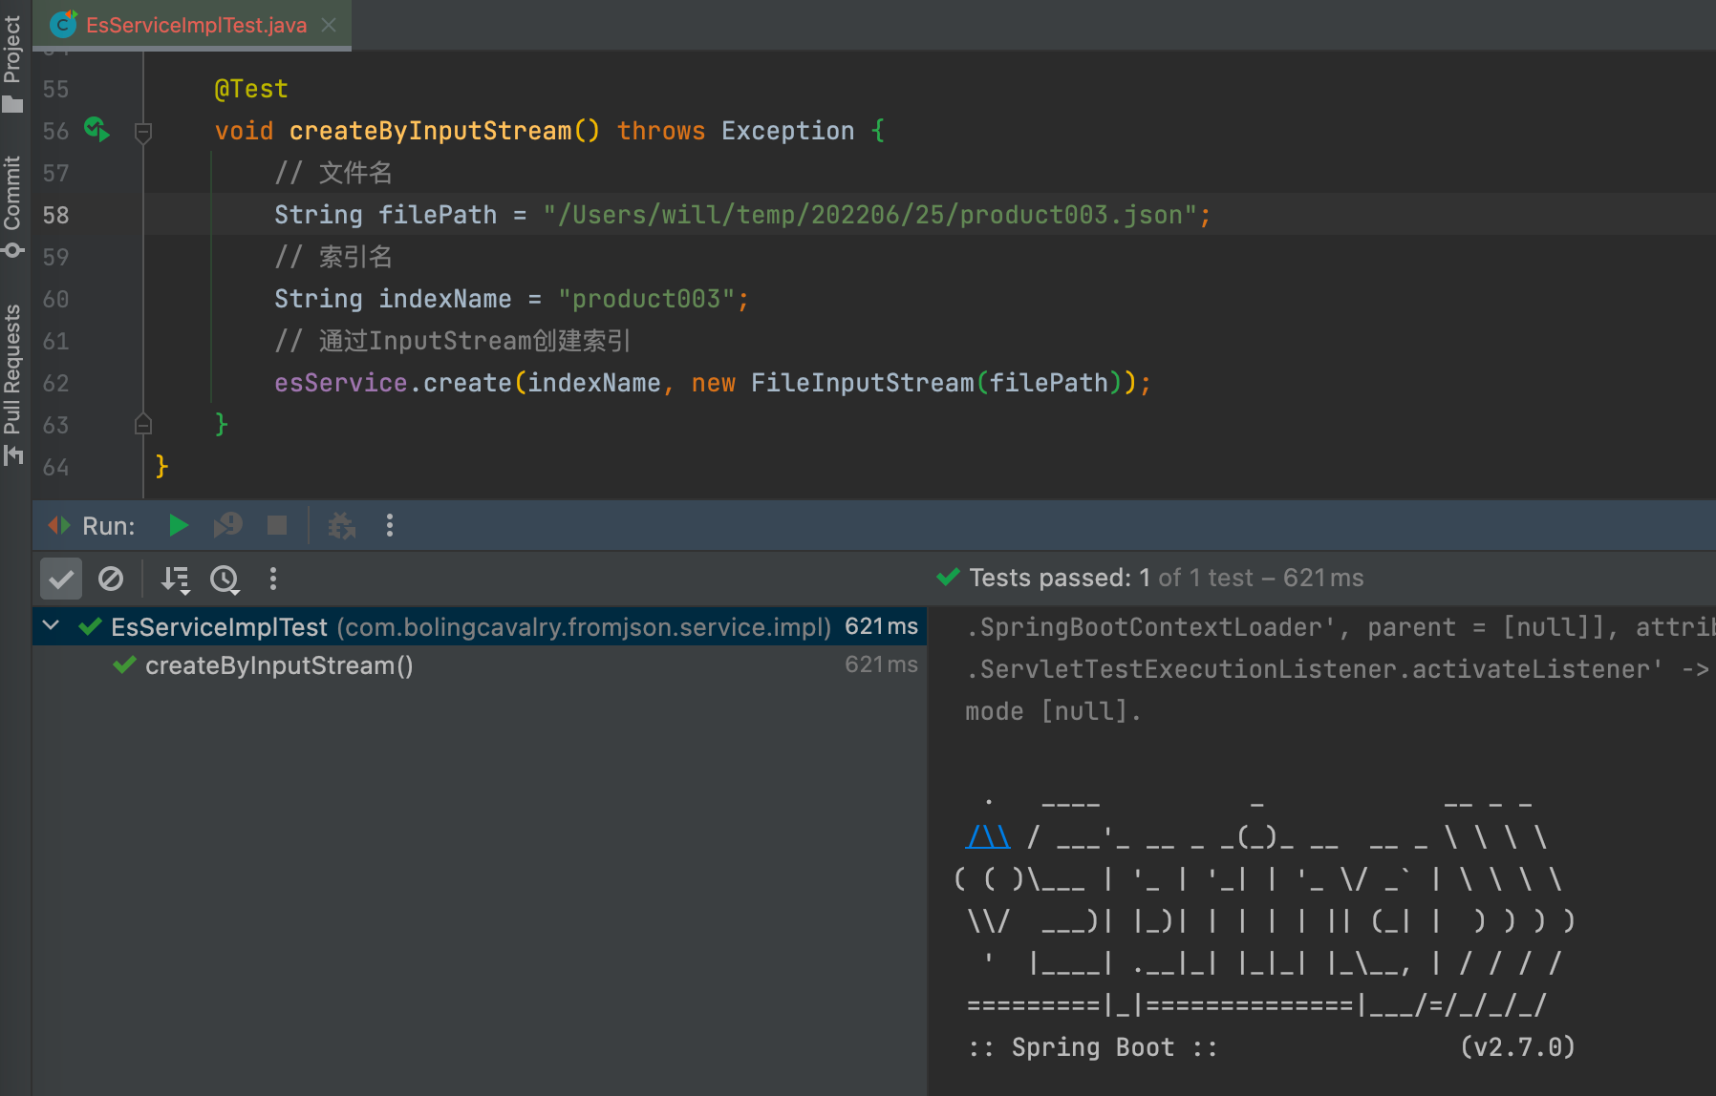Viewport: 1716px width, 1096px height.
Task: Click esService on line 62
Action: 341,383
